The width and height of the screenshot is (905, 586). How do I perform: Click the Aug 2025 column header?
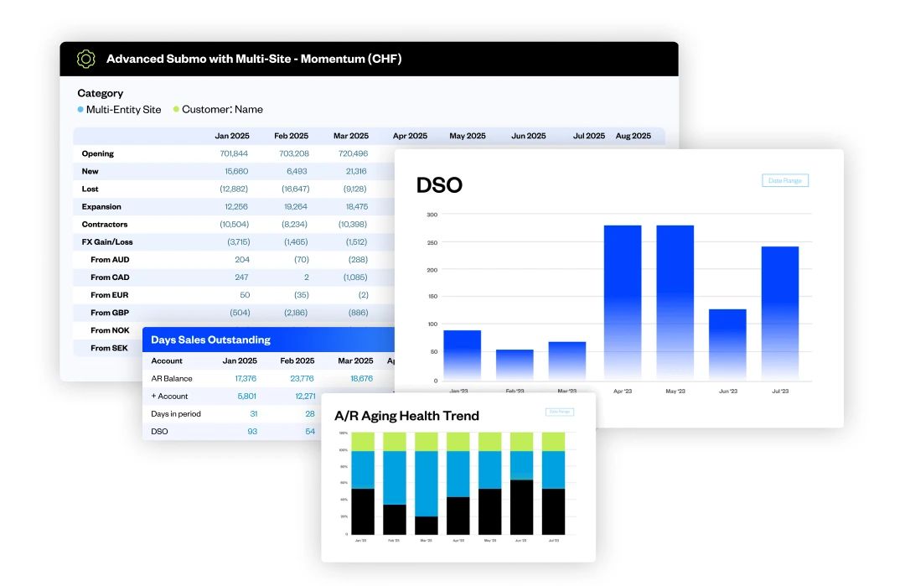tap(633, 136)
